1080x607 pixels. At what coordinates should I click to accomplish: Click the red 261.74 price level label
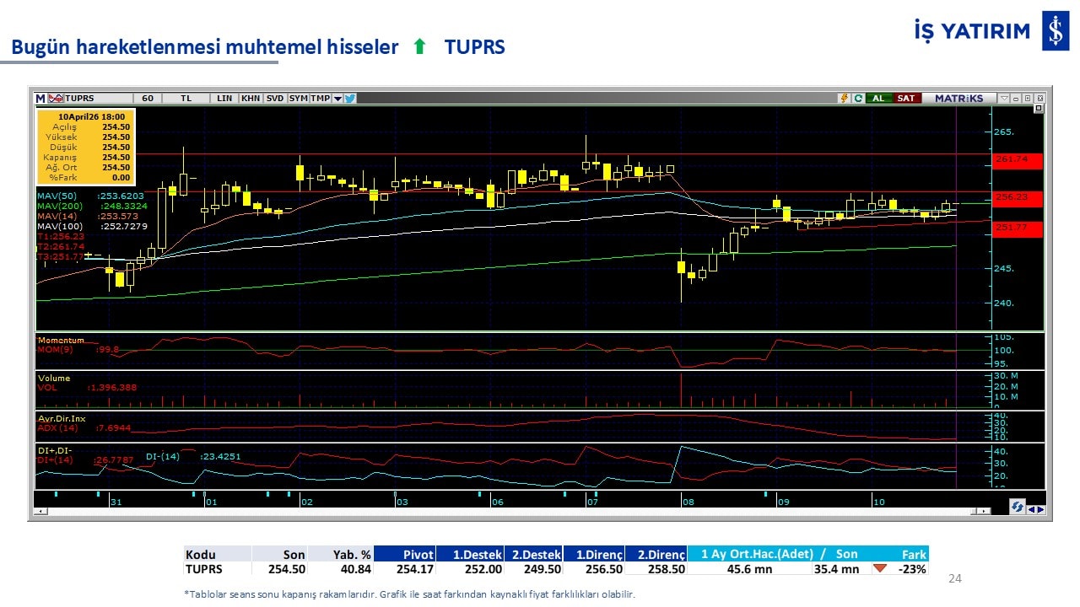1018,159
